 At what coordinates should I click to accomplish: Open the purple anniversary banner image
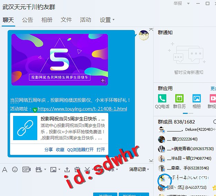point(60,60)
